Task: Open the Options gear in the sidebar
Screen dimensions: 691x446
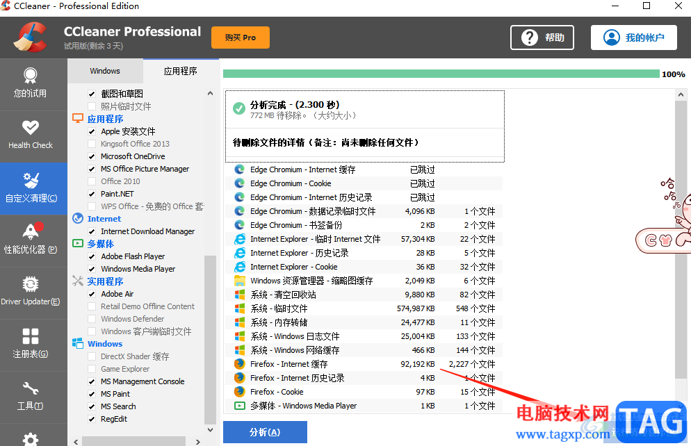Action: coord(30,439)
